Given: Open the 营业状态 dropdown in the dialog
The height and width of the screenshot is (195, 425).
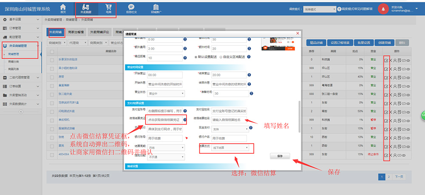Looking at the screenshot, I should click(x=167, y=93).
